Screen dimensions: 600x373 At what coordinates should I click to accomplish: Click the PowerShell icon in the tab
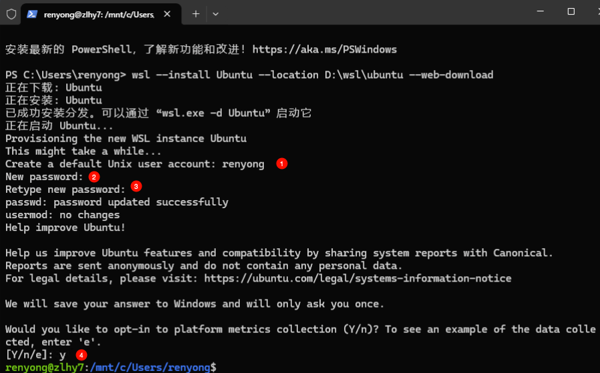coord(32,14)
